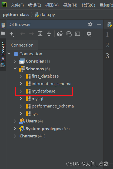Image resolution: width=113 pixels, height=169 pixels.
Task: Switch to the DB Browser side tab
Action: pos(3,55)
